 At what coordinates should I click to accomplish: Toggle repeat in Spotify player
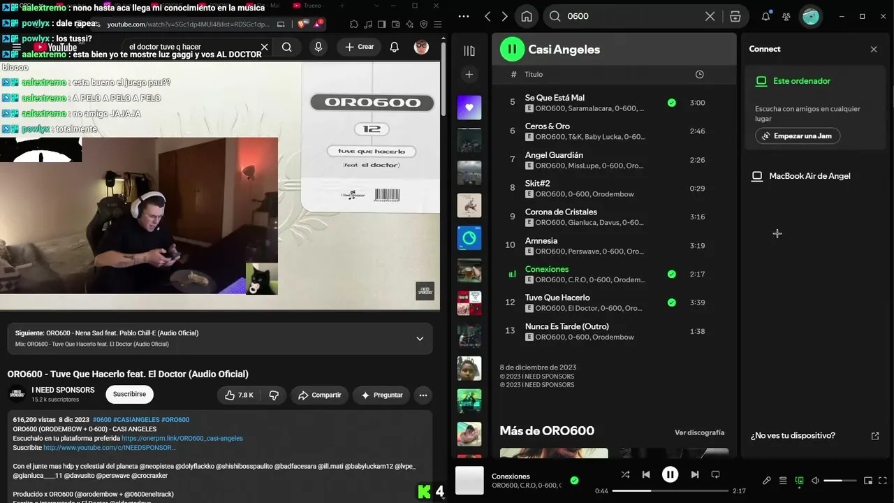[x=715, y=474]
